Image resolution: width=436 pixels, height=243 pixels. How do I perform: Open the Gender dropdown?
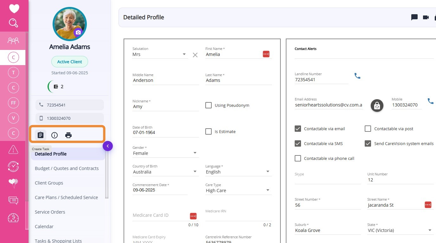tap(195, 153)
